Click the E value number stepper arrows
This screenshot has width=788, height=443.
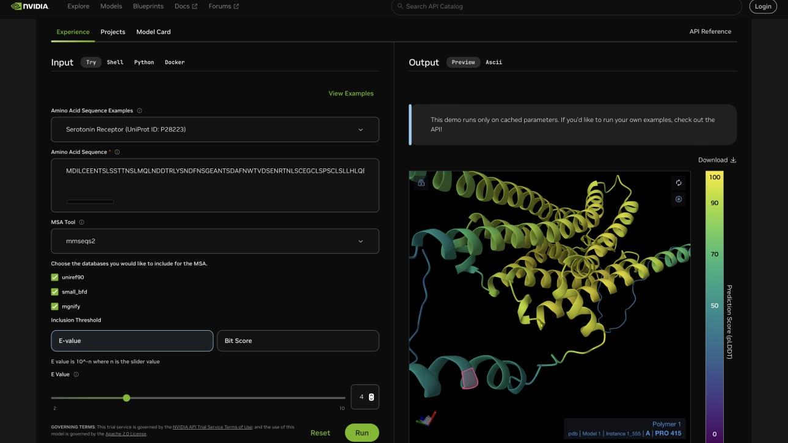[x=371, y=397]
